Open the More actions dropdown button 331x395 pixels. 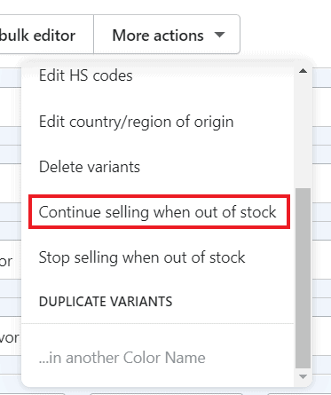167,35
